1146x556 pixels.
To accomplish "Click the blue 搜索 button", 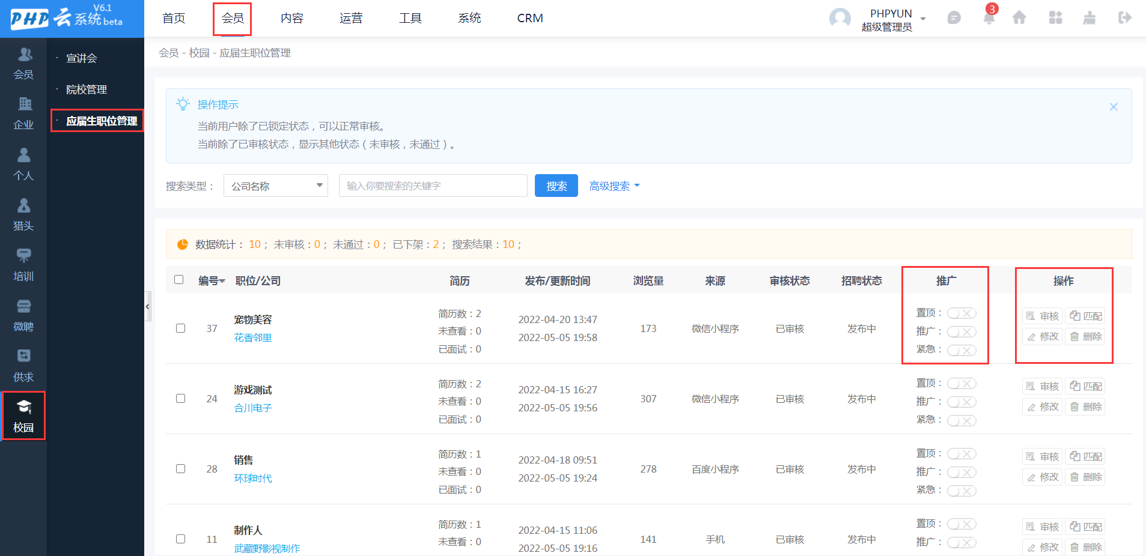I will tap(556, 186).
